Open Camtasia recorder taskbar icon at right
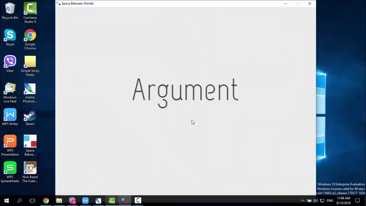This screenshot has width=366, height=206. tap(138, 201)
